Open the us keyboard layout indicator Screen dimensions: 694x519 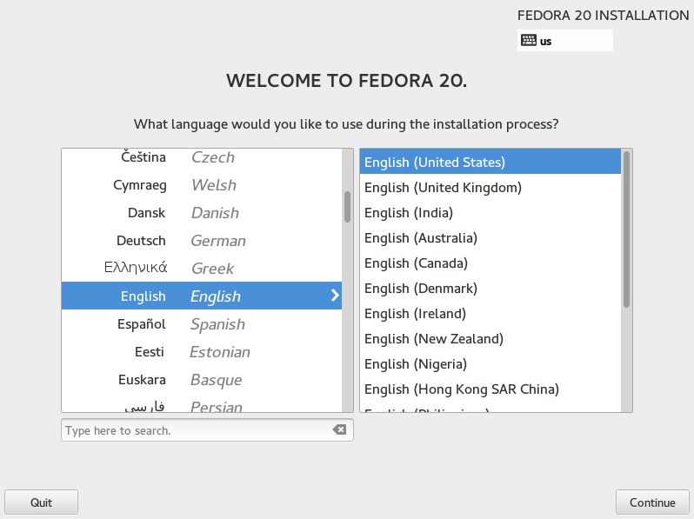[x=564, y=41]
